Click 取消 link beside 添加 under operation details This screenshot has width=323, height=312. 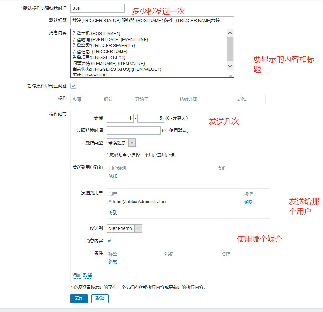[87, 275]
